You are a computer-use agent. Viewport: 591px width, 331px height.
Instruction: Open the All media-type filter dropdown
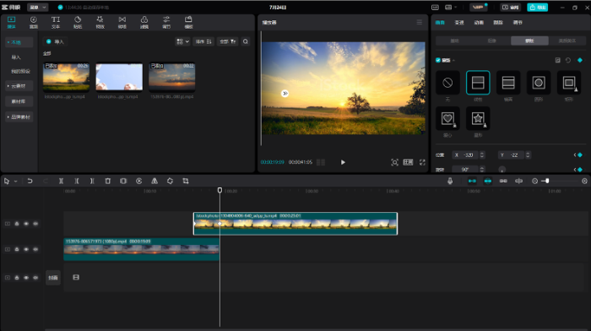[x=228, y=41]
